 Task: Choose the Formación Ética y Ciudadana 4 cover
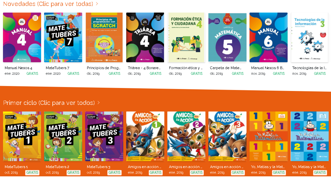(x=186, y=37)
